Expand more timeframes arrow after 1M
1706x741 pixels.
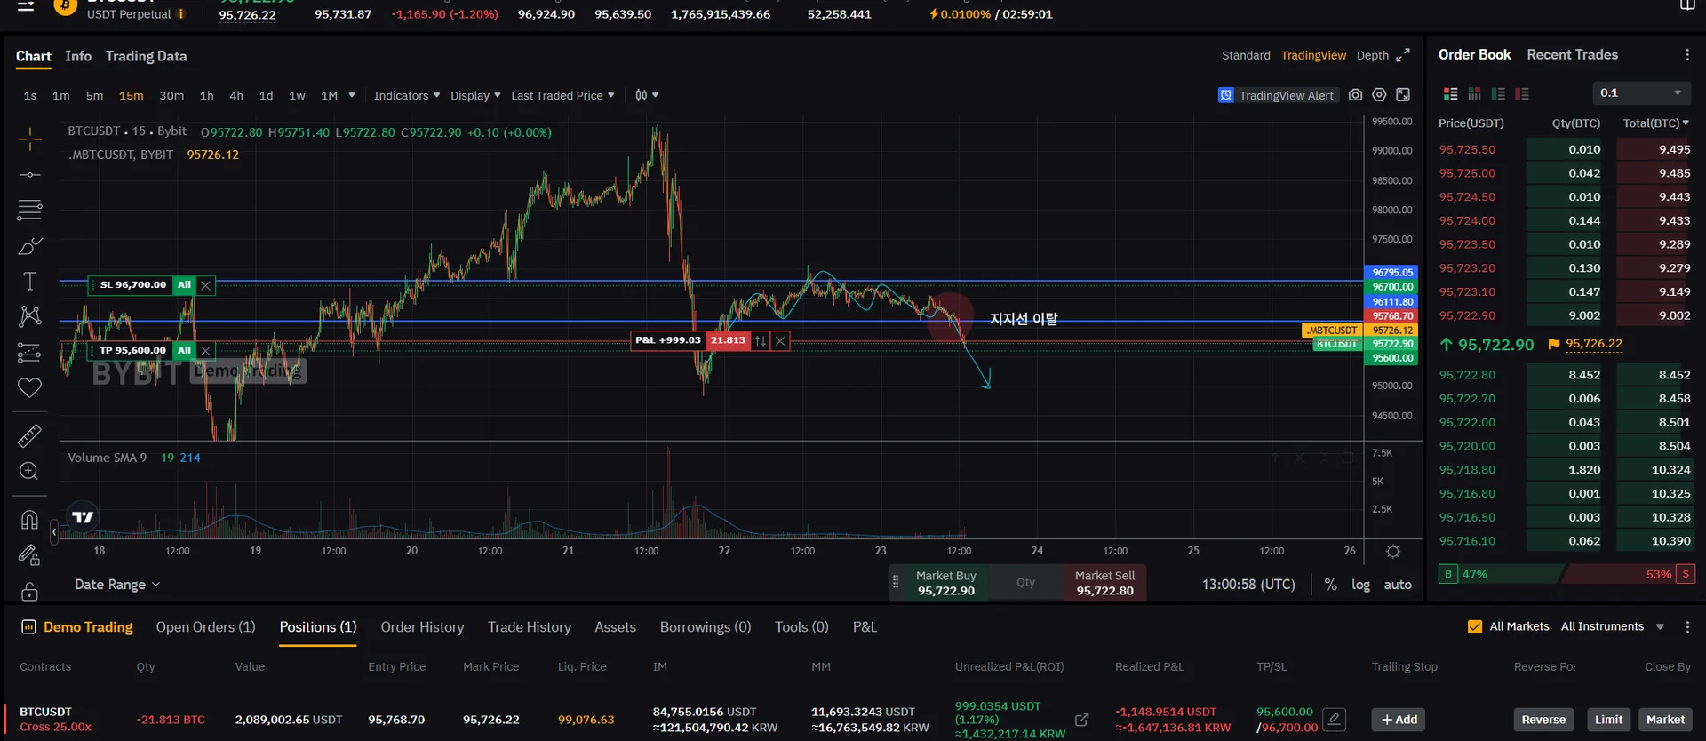pos(352,95)
